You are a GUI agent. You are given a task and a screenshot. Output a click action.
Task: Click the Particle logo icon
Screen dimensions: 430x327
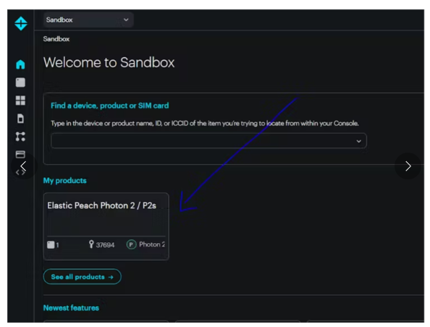[21, 24]
